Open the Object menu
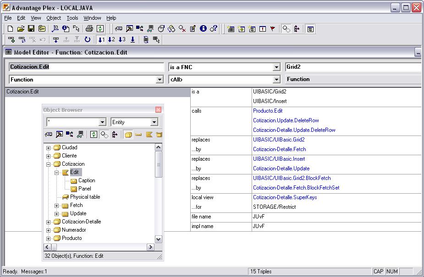The image size is (424, 277). pyautogui.click(x=54, y=18)
